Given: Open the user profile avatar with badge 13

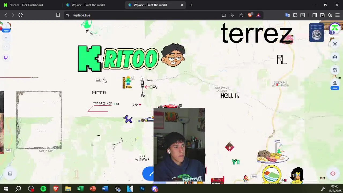Looking at the screenshot, I should point(334,28).
